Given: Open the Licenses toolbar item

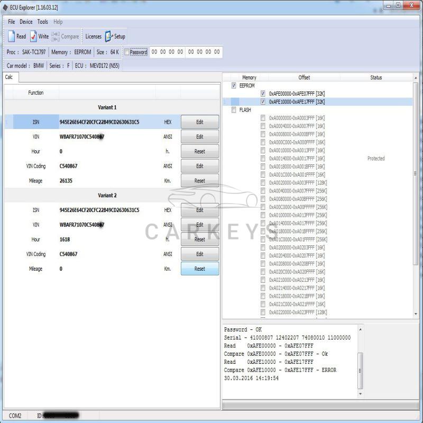Looking at the screenshot, I should [x=94, y=36].
